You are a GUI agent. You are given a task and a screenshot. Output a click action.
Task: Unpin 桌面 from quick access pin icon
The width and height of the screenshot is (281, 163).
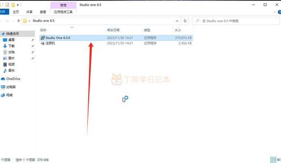(x=33, y=40)
